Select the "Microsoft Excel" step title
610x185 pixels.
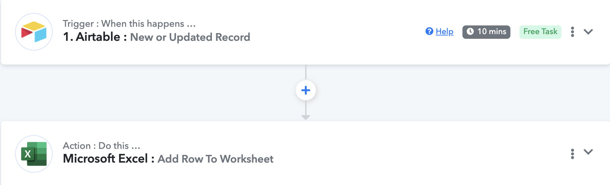(x=105, y=159)
